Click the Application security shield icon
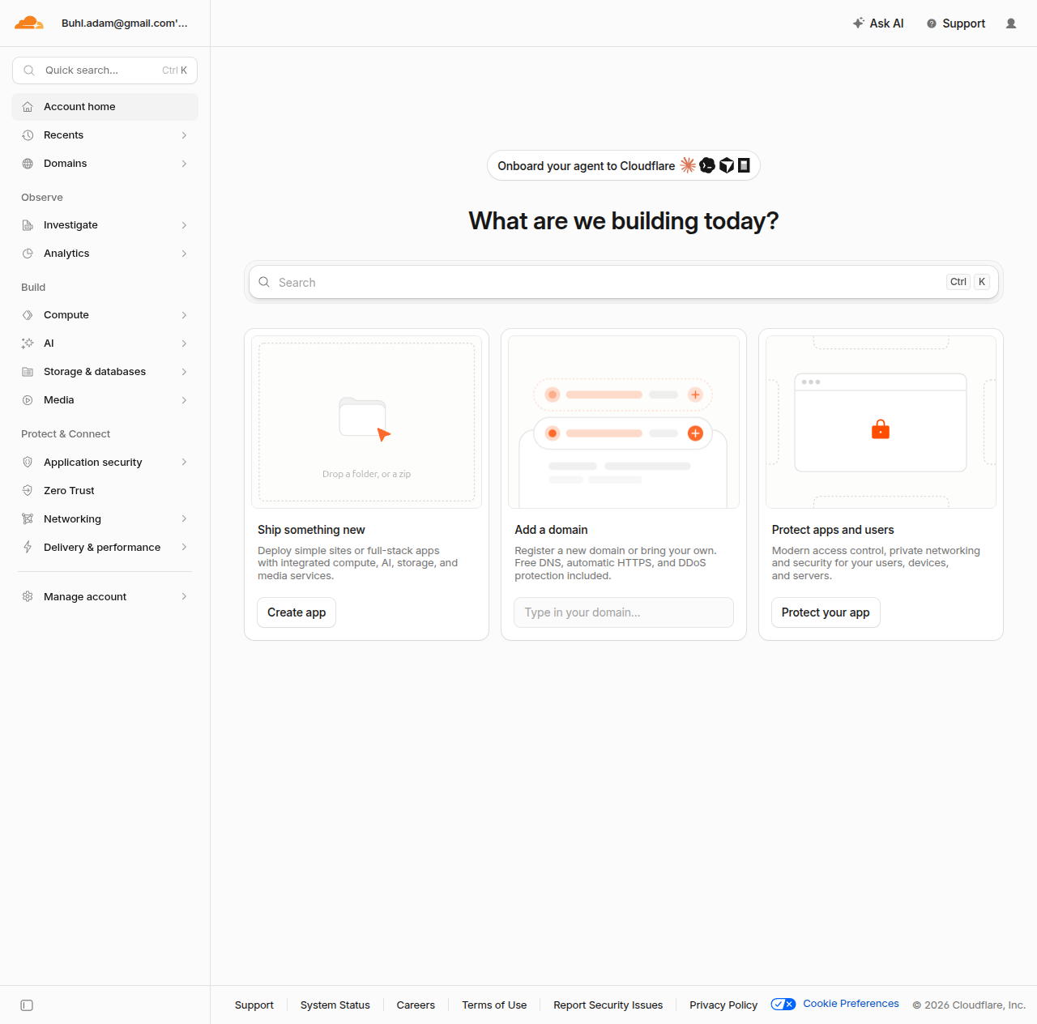1037x1024 pixels. coord(28,462)
